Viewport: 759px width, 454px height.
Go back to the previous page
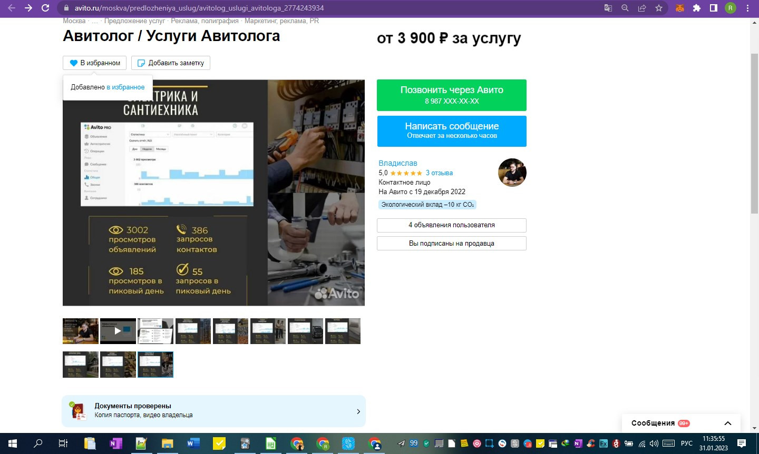point(11,8)
